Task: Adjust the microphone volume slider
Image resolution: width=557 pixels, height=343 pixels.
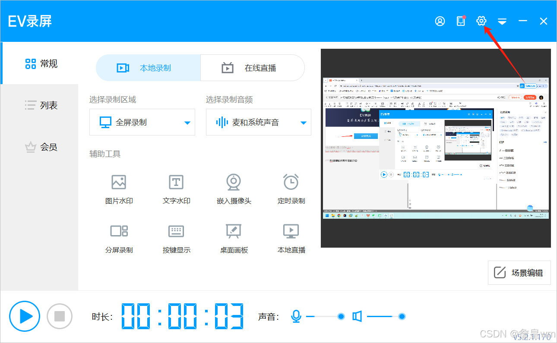Action: [326, 317]
